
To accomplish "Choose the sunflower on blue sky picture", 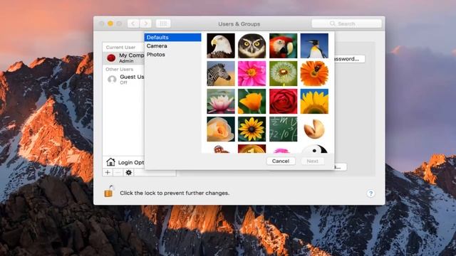I will click(314, 101).
